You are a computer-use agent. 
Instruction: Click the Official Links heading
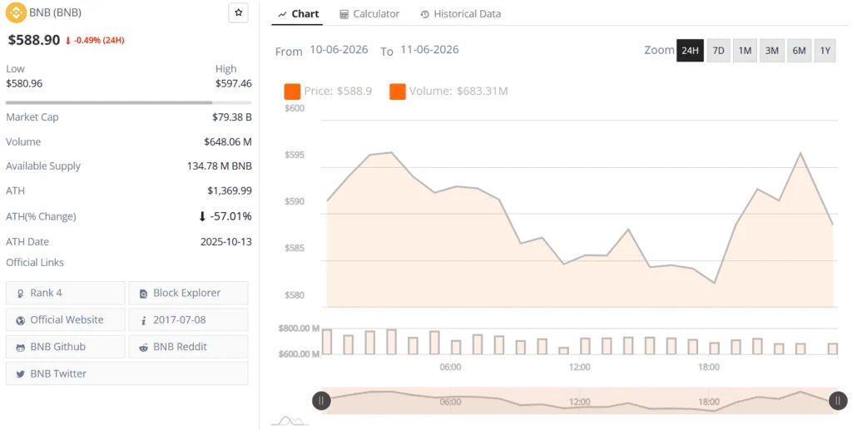pos(35,263)
